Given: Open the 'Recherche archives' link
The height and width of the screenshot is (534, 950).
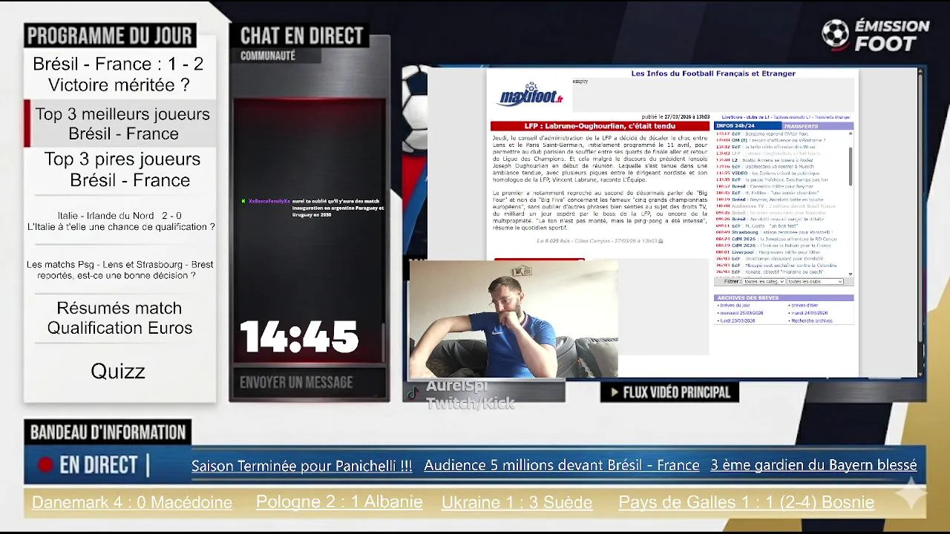Looking at the screenshot, I should [x=812, y=320].
